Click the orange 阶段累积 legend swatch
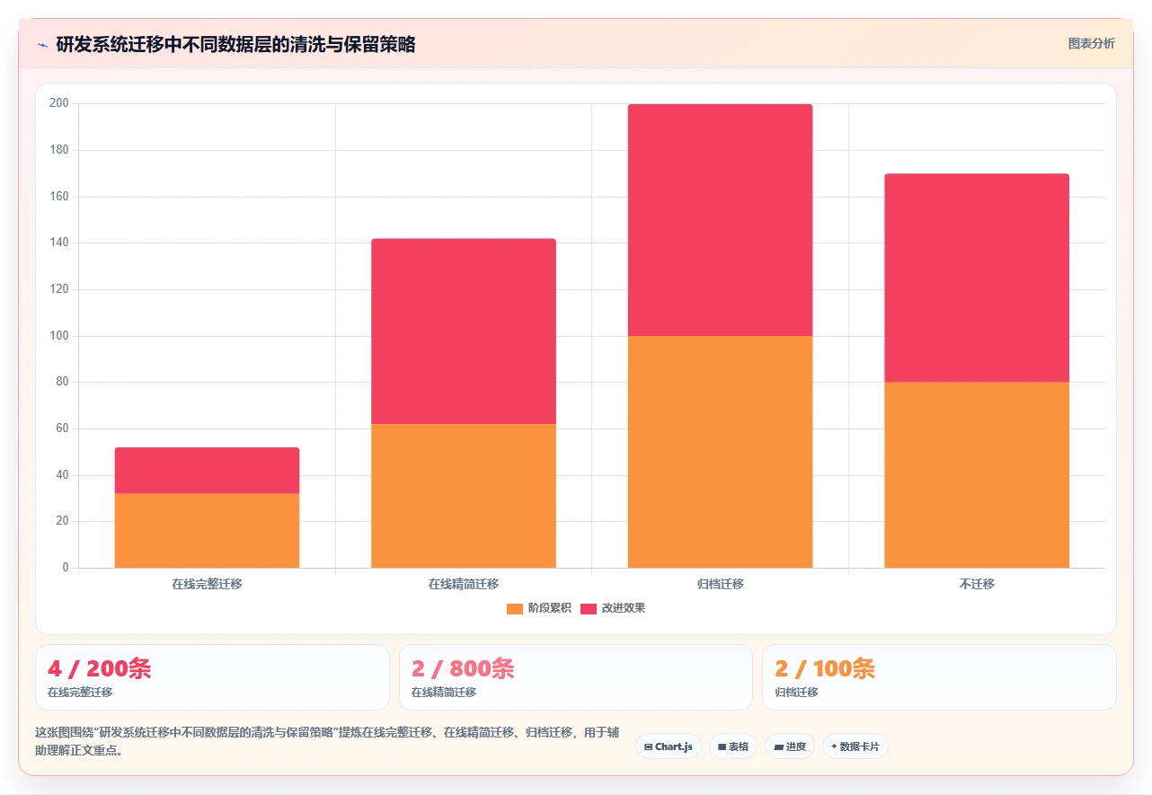 click(515, 608)
